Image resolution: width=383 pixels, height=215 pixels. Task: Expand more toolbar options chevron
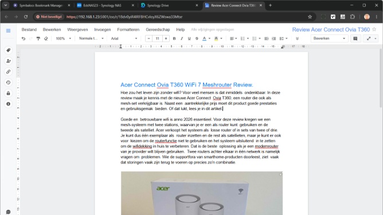[x=297, y=38]
